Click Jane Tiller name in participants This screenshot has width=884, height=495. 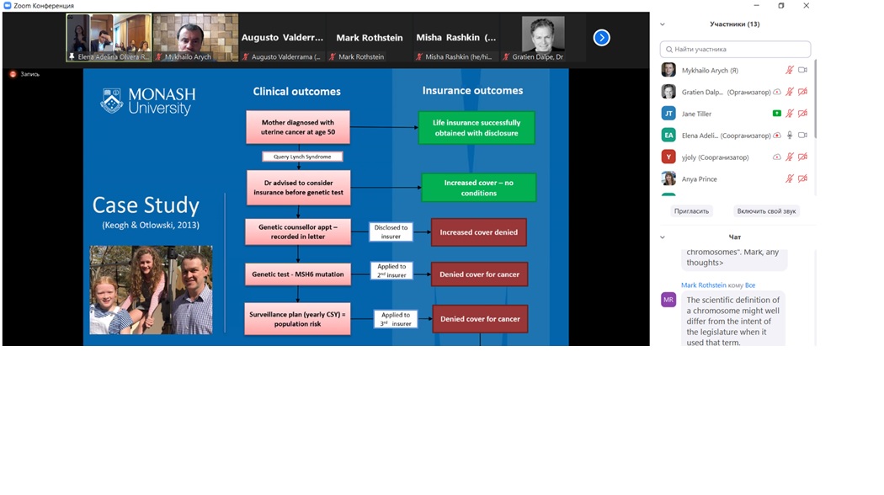696,114
